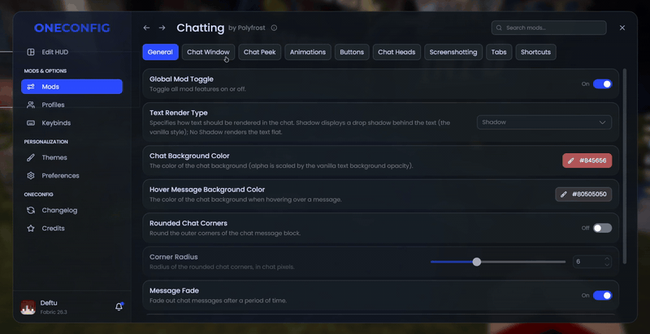Go forward with the right arrow
Screen dimensions: 650x334
[x=162, y=28]
